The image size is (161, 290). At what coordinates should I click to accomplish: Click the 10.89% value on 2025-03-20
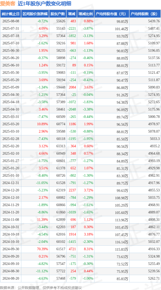tap(42, 124)
